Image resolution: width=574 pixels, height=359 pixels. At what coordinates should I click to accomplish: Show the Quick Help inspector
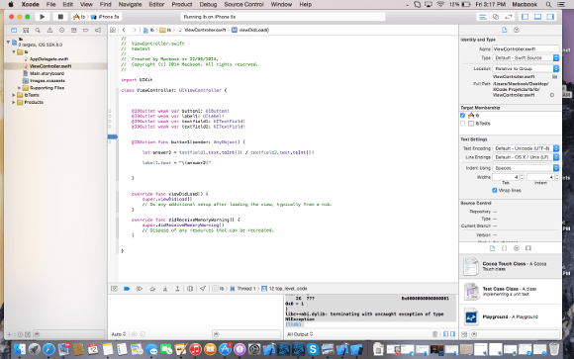[x=517, y=30]
